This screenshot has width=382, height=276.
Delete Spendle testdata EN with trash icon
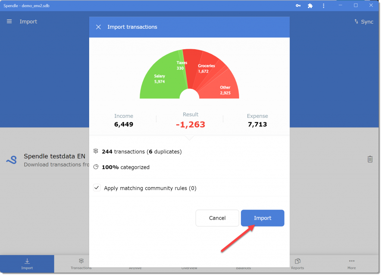(370, 159)
